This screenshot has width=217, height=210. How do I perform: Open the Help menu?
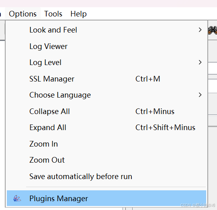tap(78, 14)
